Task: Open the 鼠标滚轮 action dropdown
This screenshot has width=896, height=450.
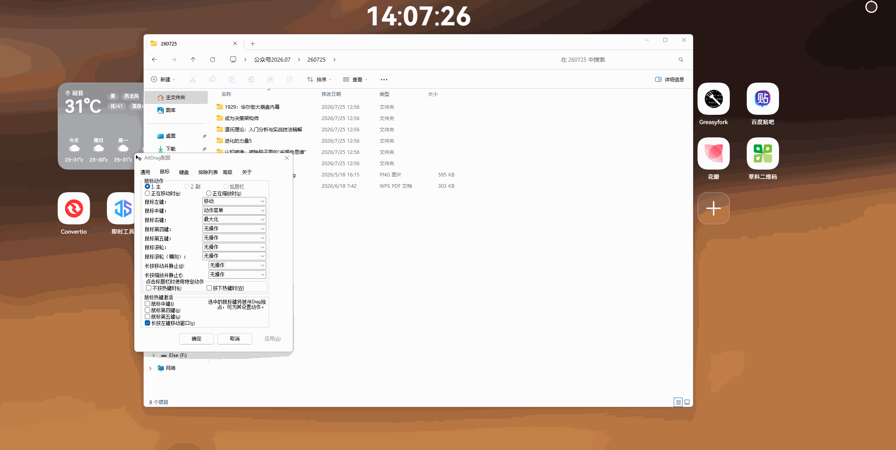Action: coord(234,247)
